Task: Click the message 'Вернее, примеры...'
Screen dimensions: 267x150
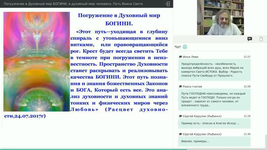Action: pos(214,141)
